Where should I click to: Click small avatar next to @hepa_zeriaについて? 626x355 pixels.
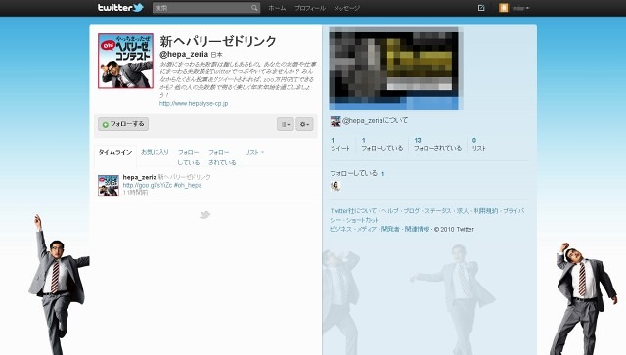335,121
